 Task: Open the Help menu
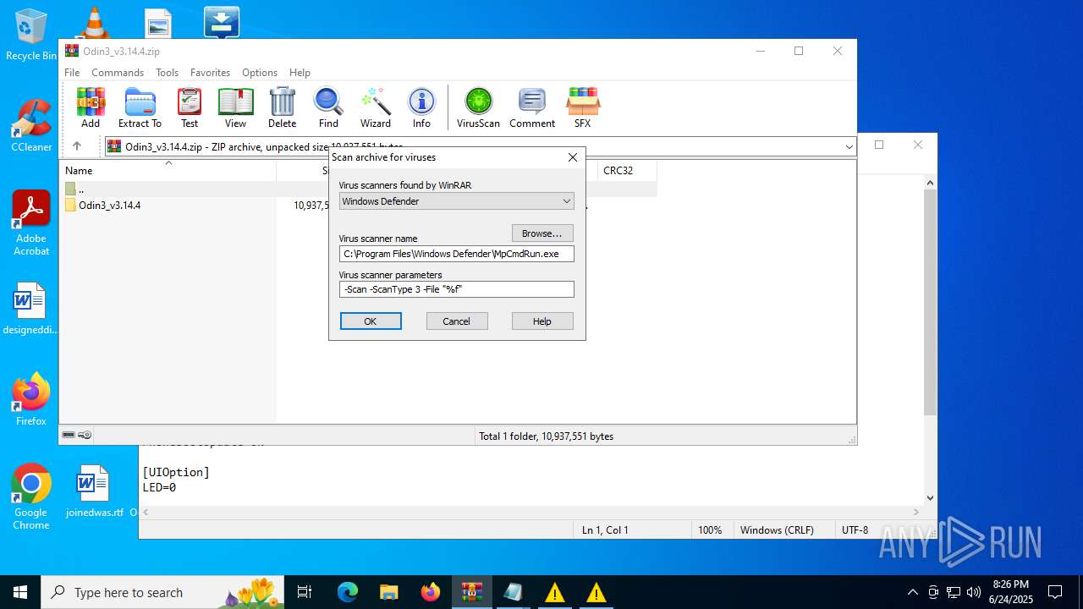[x=300, y=73]
